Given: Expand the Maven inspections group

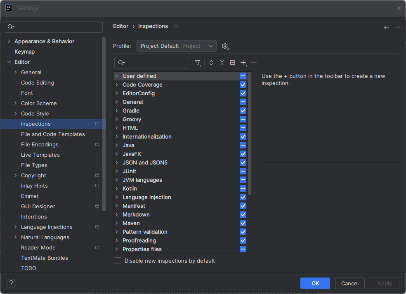Looking at the screenshot, I should 117,223.
